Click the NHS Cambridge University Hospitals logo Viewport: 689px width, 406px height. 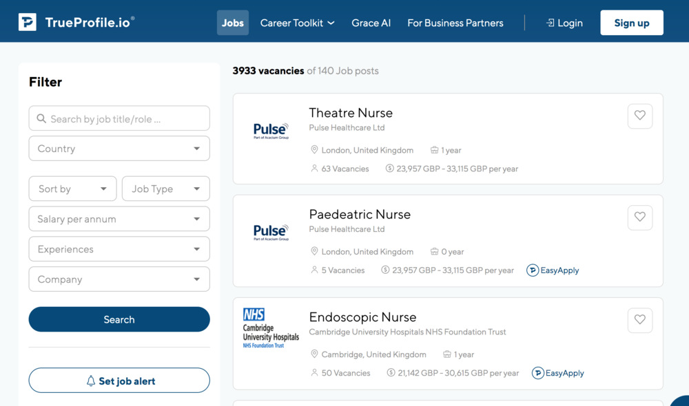tap(271, 328)
